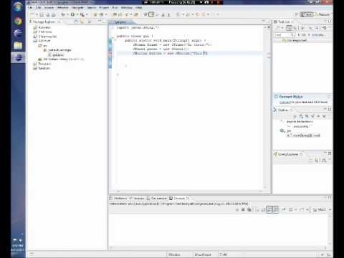
Task: Toggle Categorized presentation in Task List
Action: pos(289,28)
